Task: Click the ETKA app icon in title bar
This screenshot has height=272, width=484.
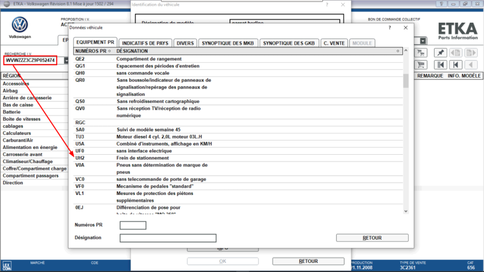Action: [7, 4]
